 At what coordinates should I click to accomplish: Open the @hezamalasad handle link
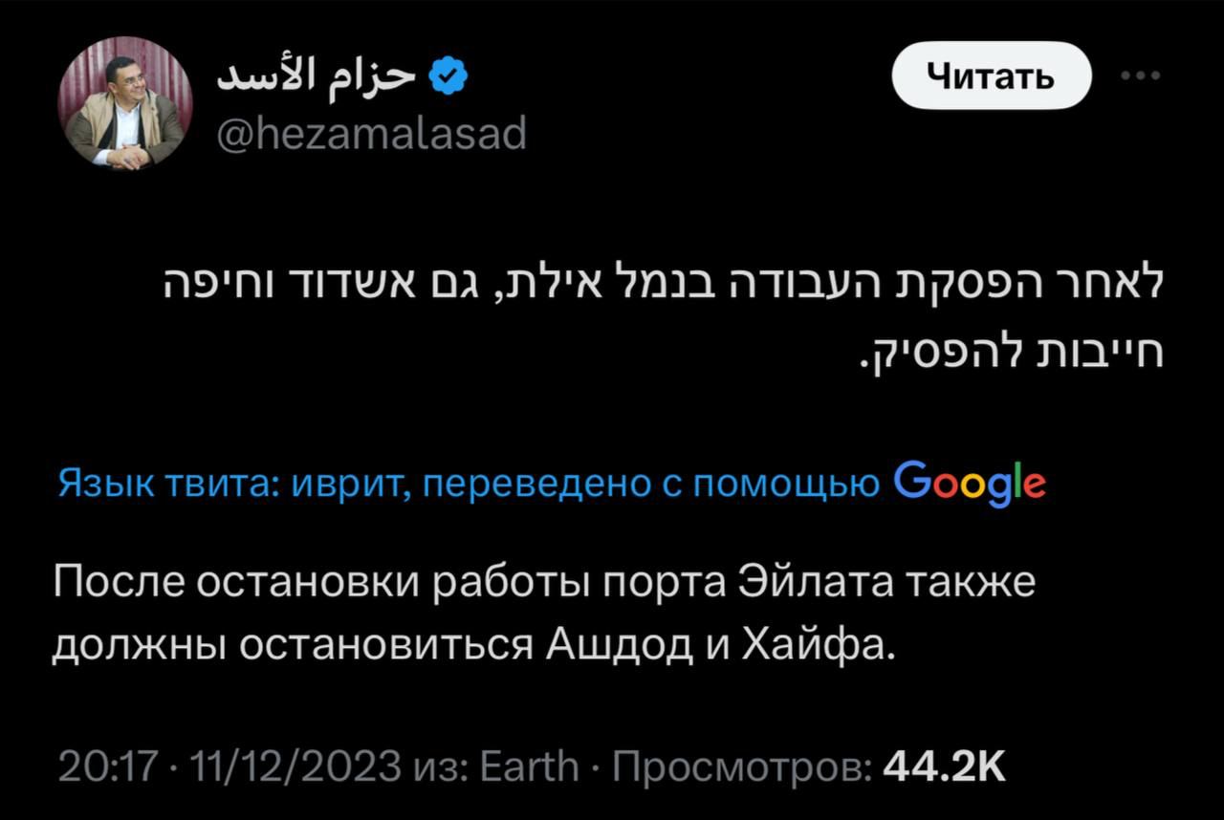tap(373, 134)
